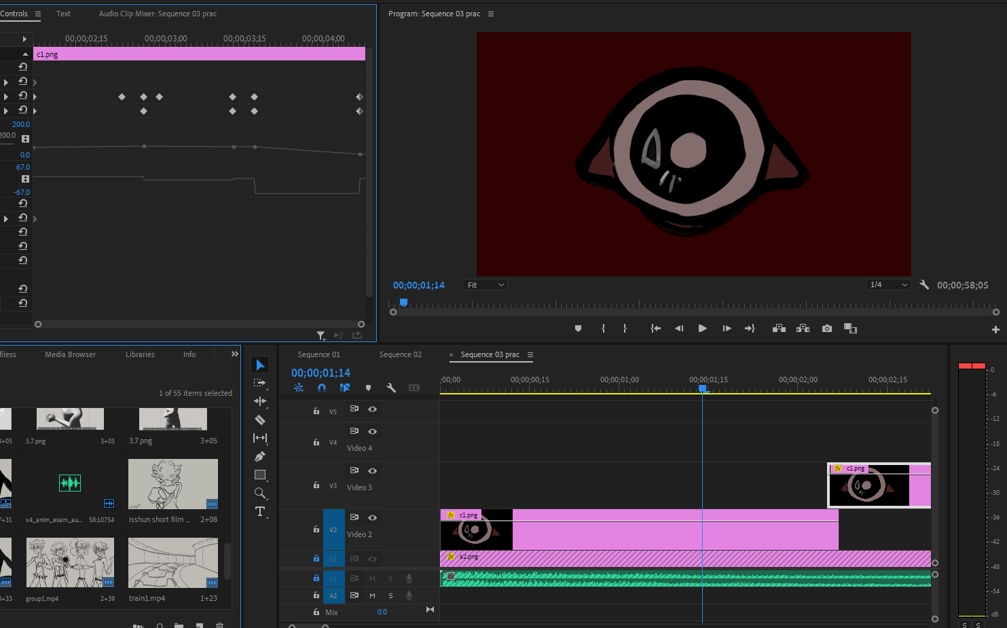Solo the A2 audio track
Screen dimensions: 1007x628
[x=390, y=595]
